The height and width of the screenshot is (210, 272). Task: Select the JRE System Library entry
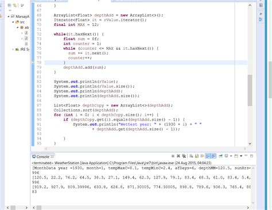[22, 49]
